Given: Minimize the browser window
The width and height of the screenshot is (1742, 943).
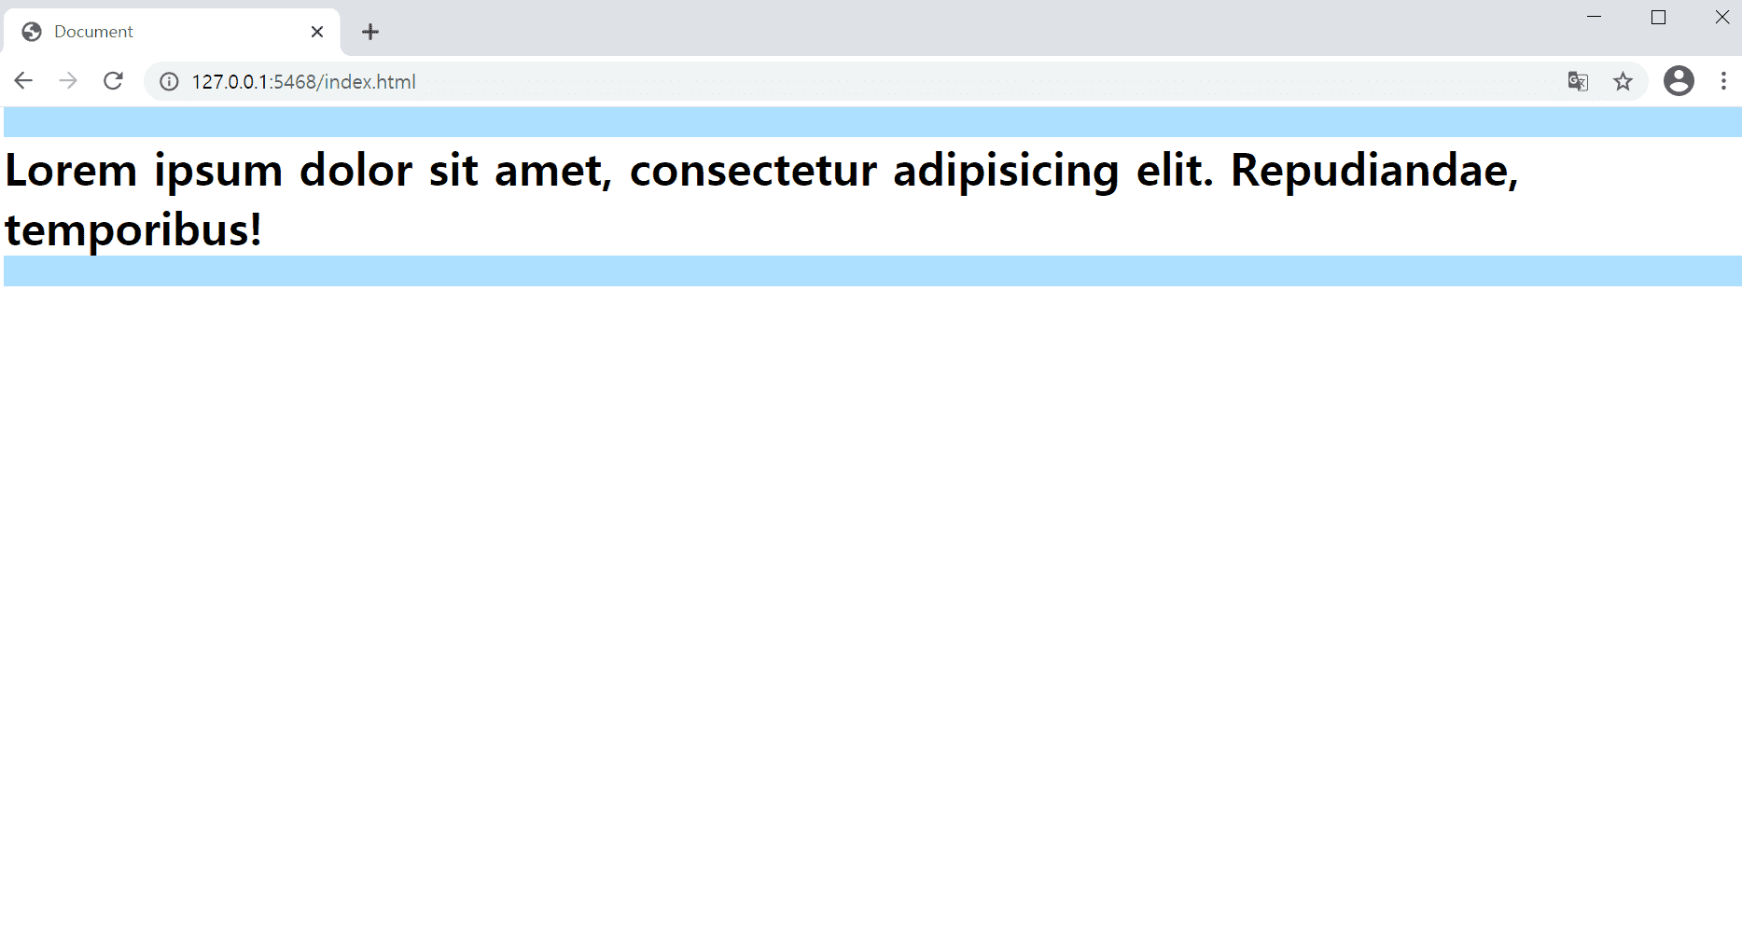Looking at the screenshot, I should tap(1594, 17).
